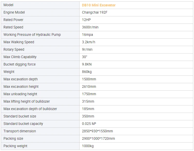Viewport: 194px width, 151px height.
Task: Select the Weight 860kg value
Action: coord(87,72)
